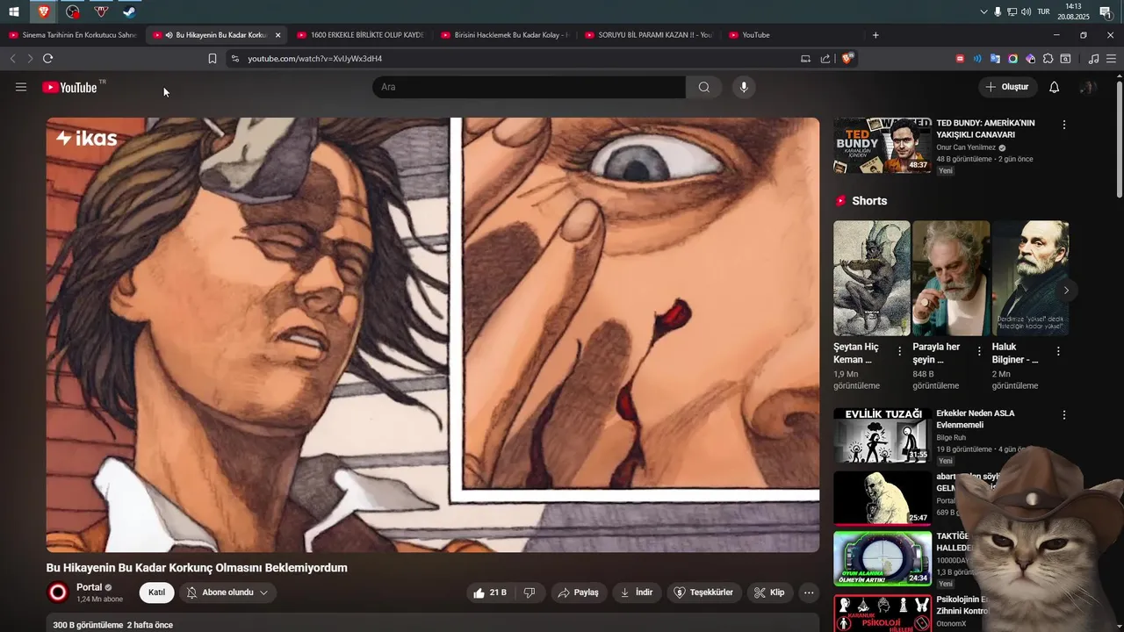Open Erkekler Neden ASLA Evlenmemeli title
1124x632 pixels.
tap(976, 419)
